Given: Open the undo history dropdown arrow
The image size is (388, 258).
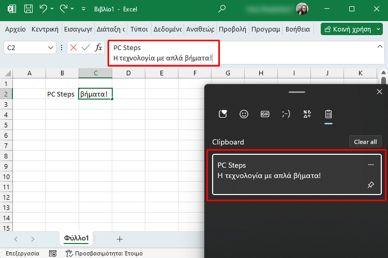Looking at the screenshot, I should tap(52, 9).
